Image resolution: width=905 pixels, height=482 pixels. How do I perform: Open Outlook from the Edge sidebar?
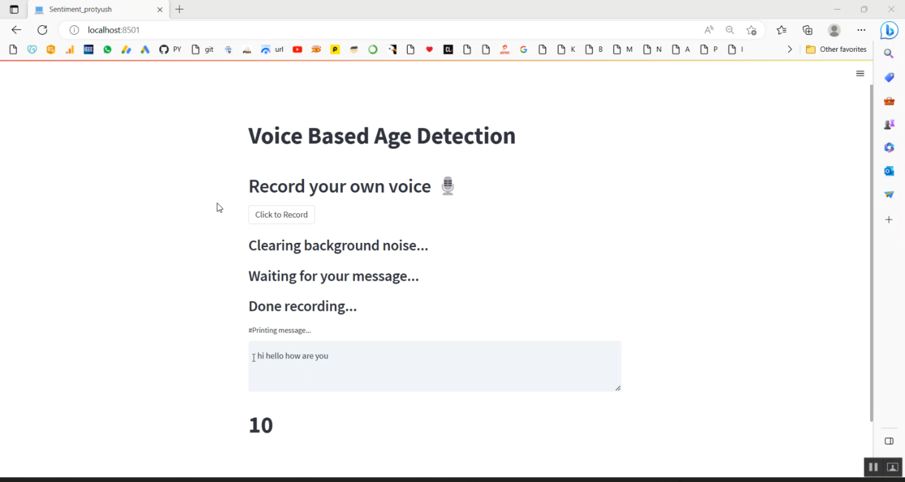[x=889, y=171]
